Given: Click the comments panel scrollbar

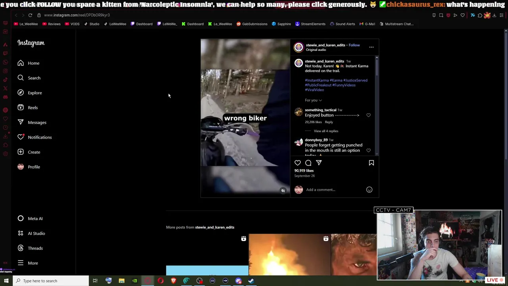Looking at the screenshot, I should click(377, 68).
